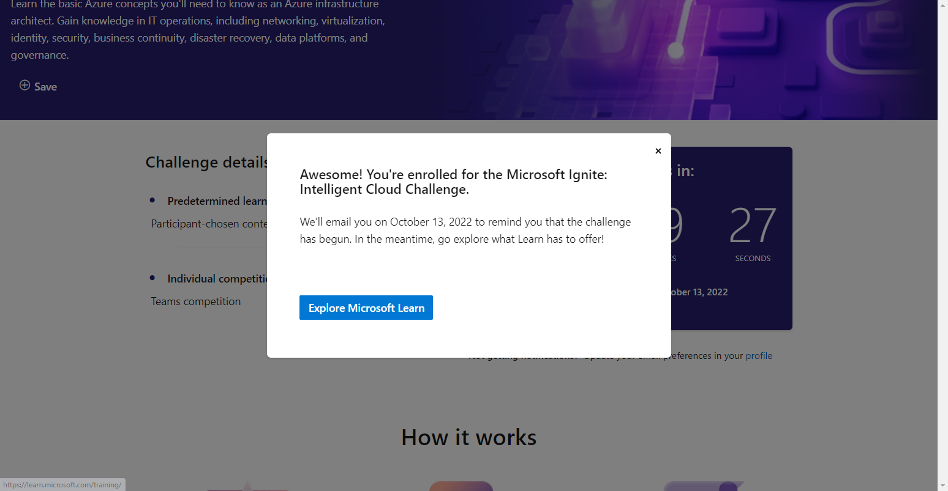
Task: Click the scrollbar up arrow
Action: point(943,5)
